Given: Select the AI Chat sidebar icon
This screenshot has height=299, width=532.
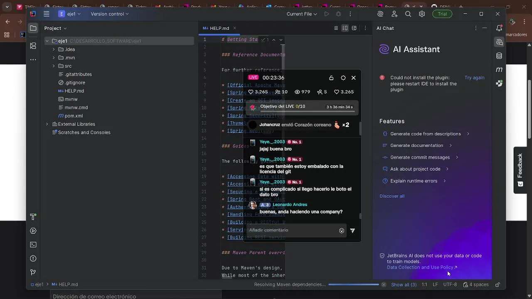Looking at the screenshot, I should 499,42.
